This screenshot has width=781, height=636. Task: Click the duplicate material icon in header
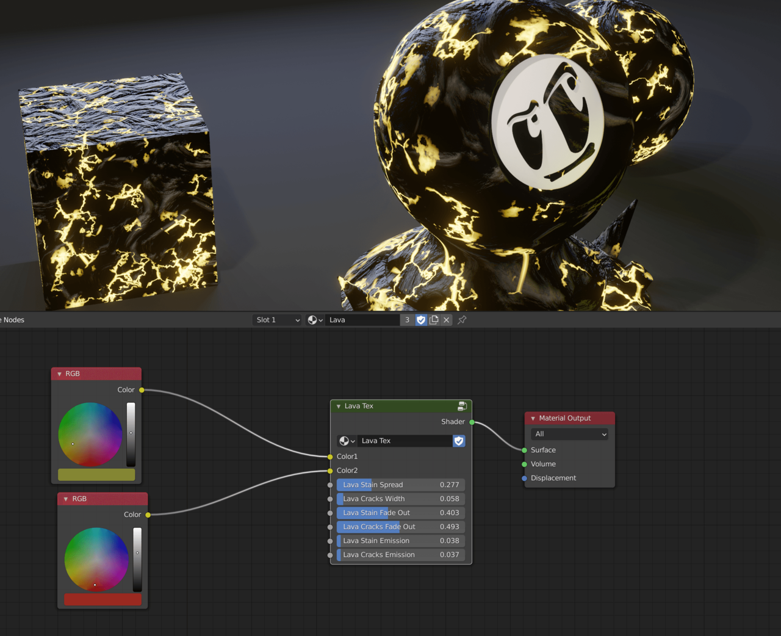434,320
